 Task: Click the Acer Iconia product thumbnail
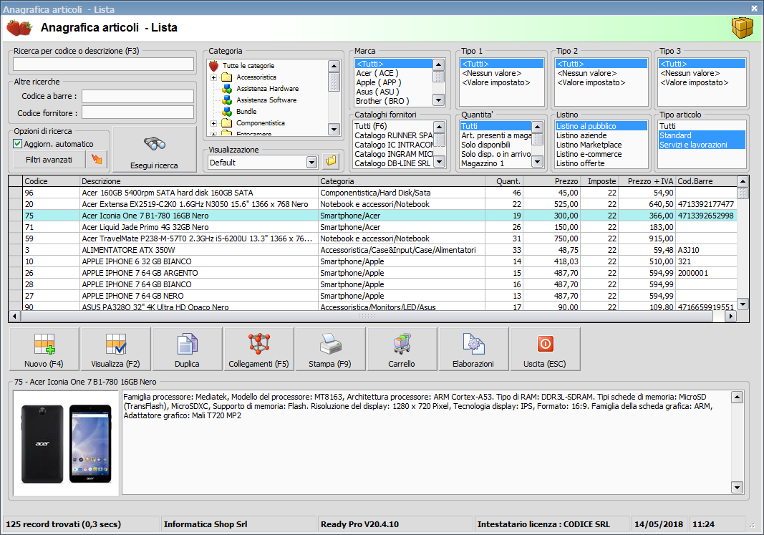pos(67,443)
